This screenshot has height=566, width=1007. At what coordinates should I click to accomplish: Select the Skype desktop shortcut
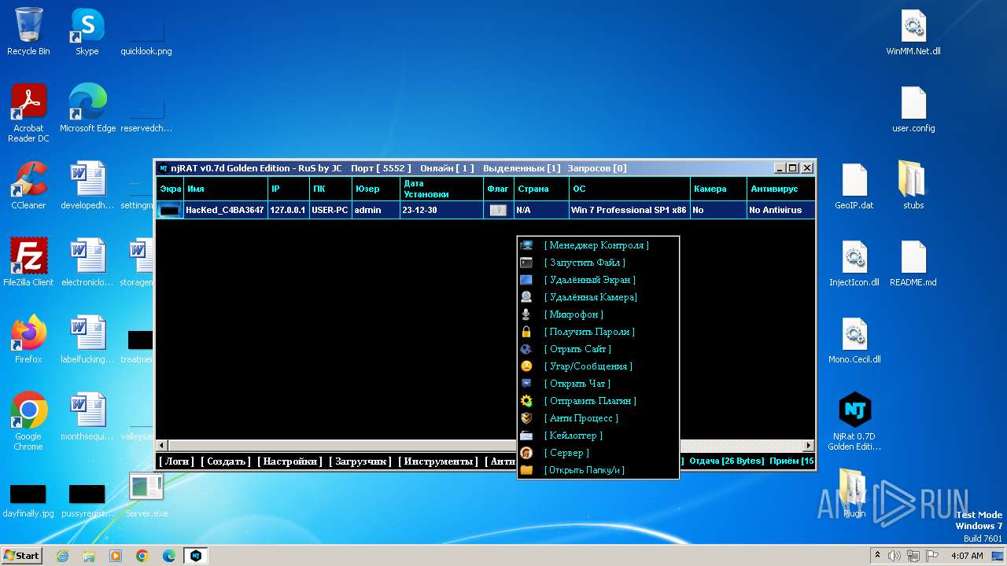[87, 32]
